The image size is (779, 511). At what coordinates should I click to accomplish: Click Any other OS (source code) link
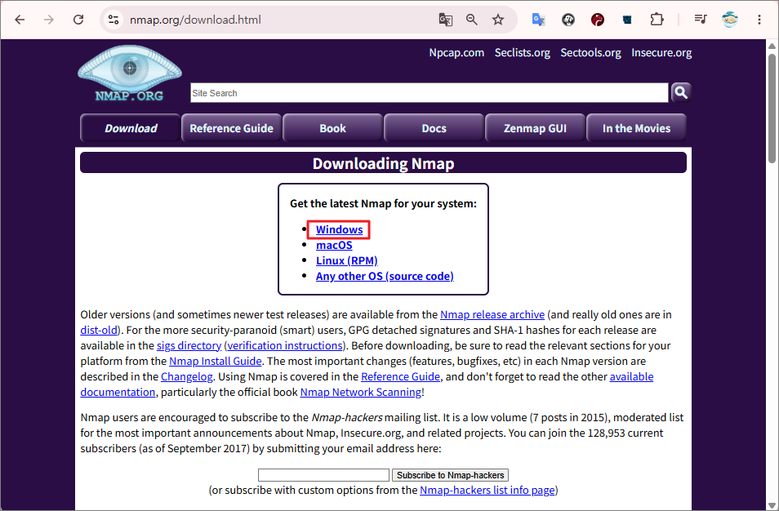[385, 276]
